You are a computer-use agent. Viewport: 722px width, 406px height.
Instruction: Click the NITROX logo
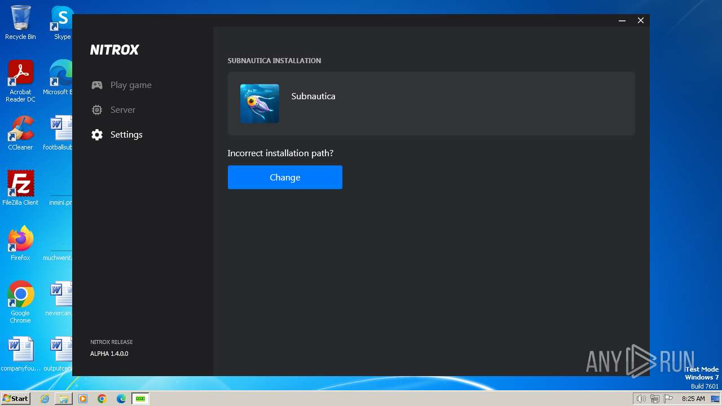pyautogui.click(x=115, y=50)
